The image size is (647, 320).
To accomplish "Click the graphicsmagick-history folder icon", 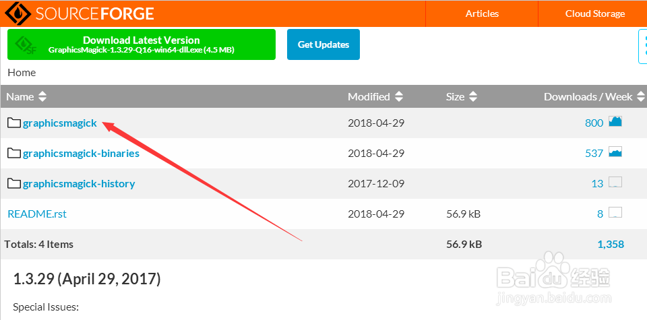I will pyautogui.click(x=14, y=183).
